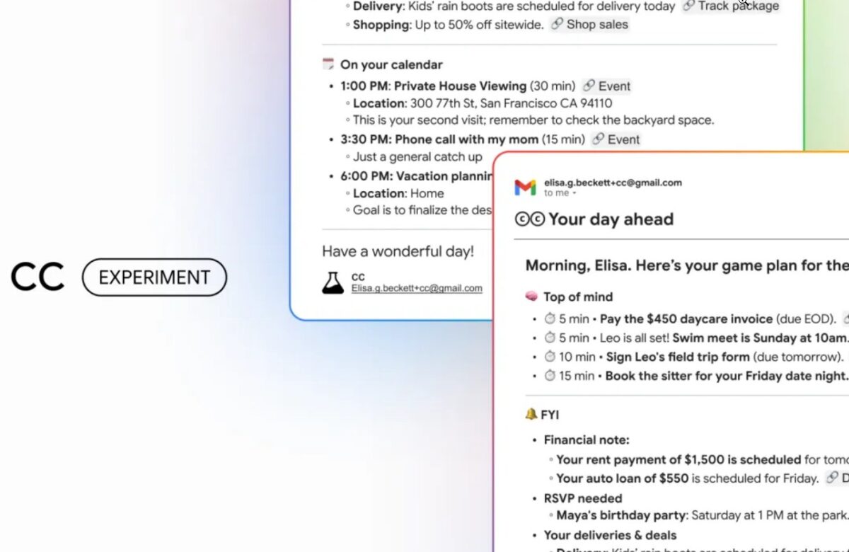Click the sender address beside Gmail logo
Viewport: 849px width, 552px height.
[x=613, y=183]
